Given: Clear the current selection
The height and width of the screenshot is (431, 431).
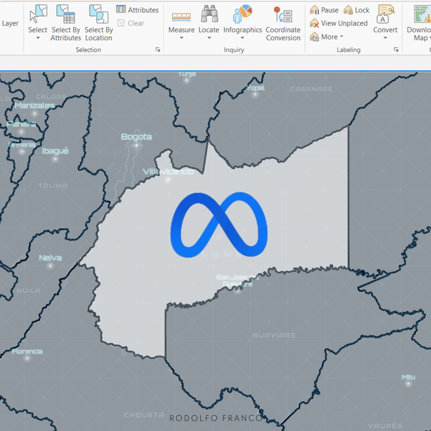Looking at the screenshot, I should click(130, 23).
